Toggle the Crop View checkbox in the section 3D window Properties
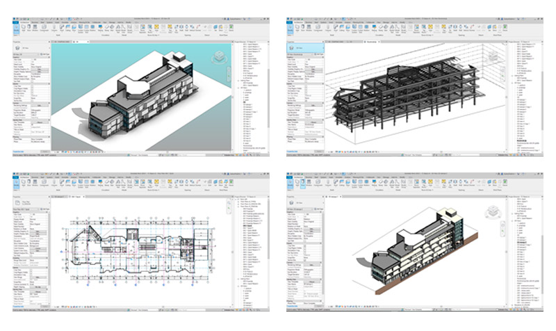 (305, 246)
